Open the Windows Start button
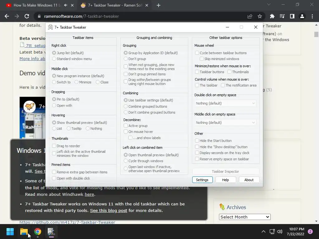This screenshot has width=319, height=239. pyautogui.click(x=10, y=232)
